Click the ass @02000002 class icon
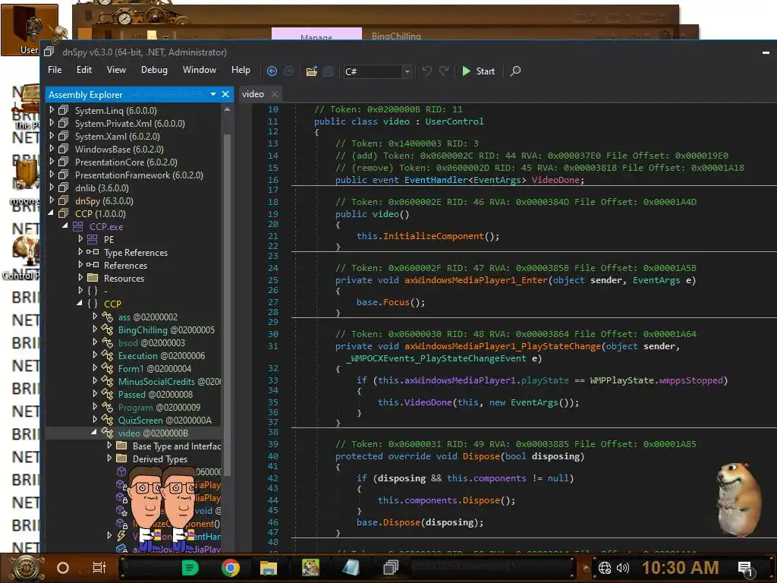This screenshot has width=777, height=583. [x=107, y=317]
